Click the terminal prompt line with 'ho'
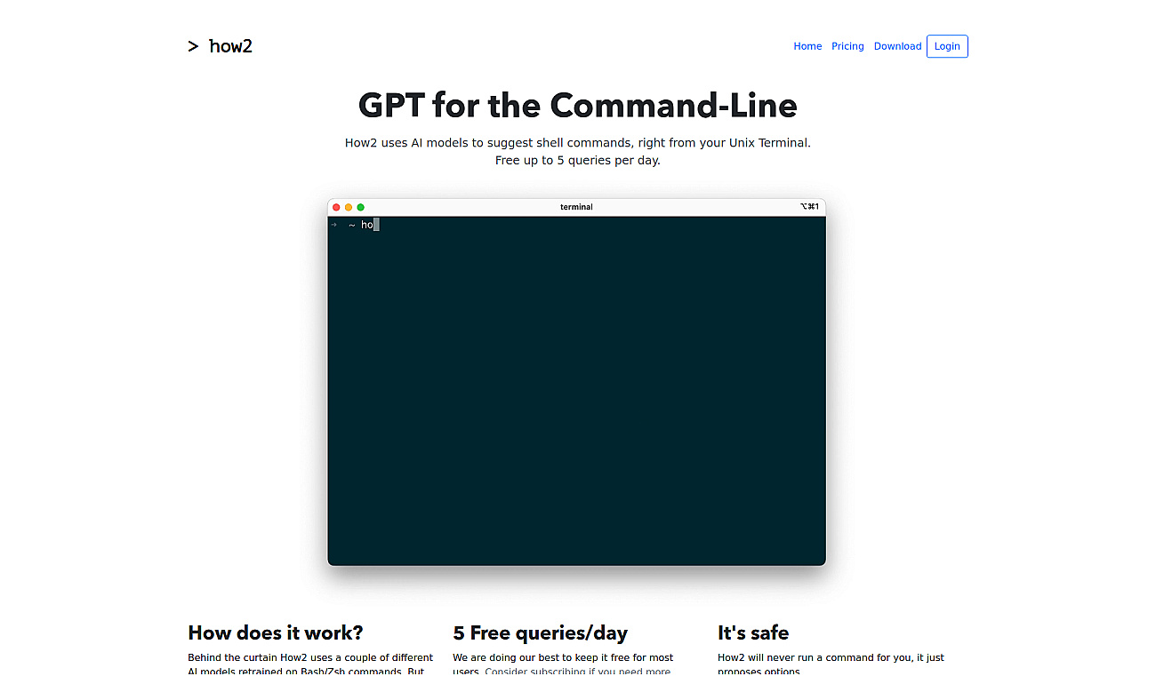This screenshot has height=700, width=1156. 355,225
